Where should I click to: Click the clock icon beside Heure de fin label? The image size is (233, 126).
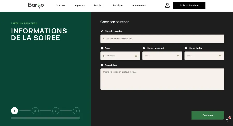186,48
